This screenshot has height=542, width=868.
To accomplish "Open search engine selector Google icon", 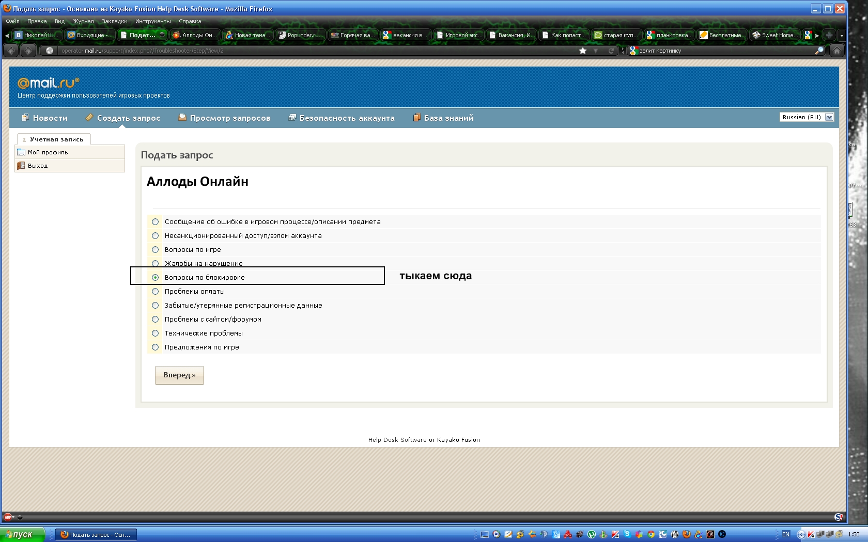I will coord(633,51).
